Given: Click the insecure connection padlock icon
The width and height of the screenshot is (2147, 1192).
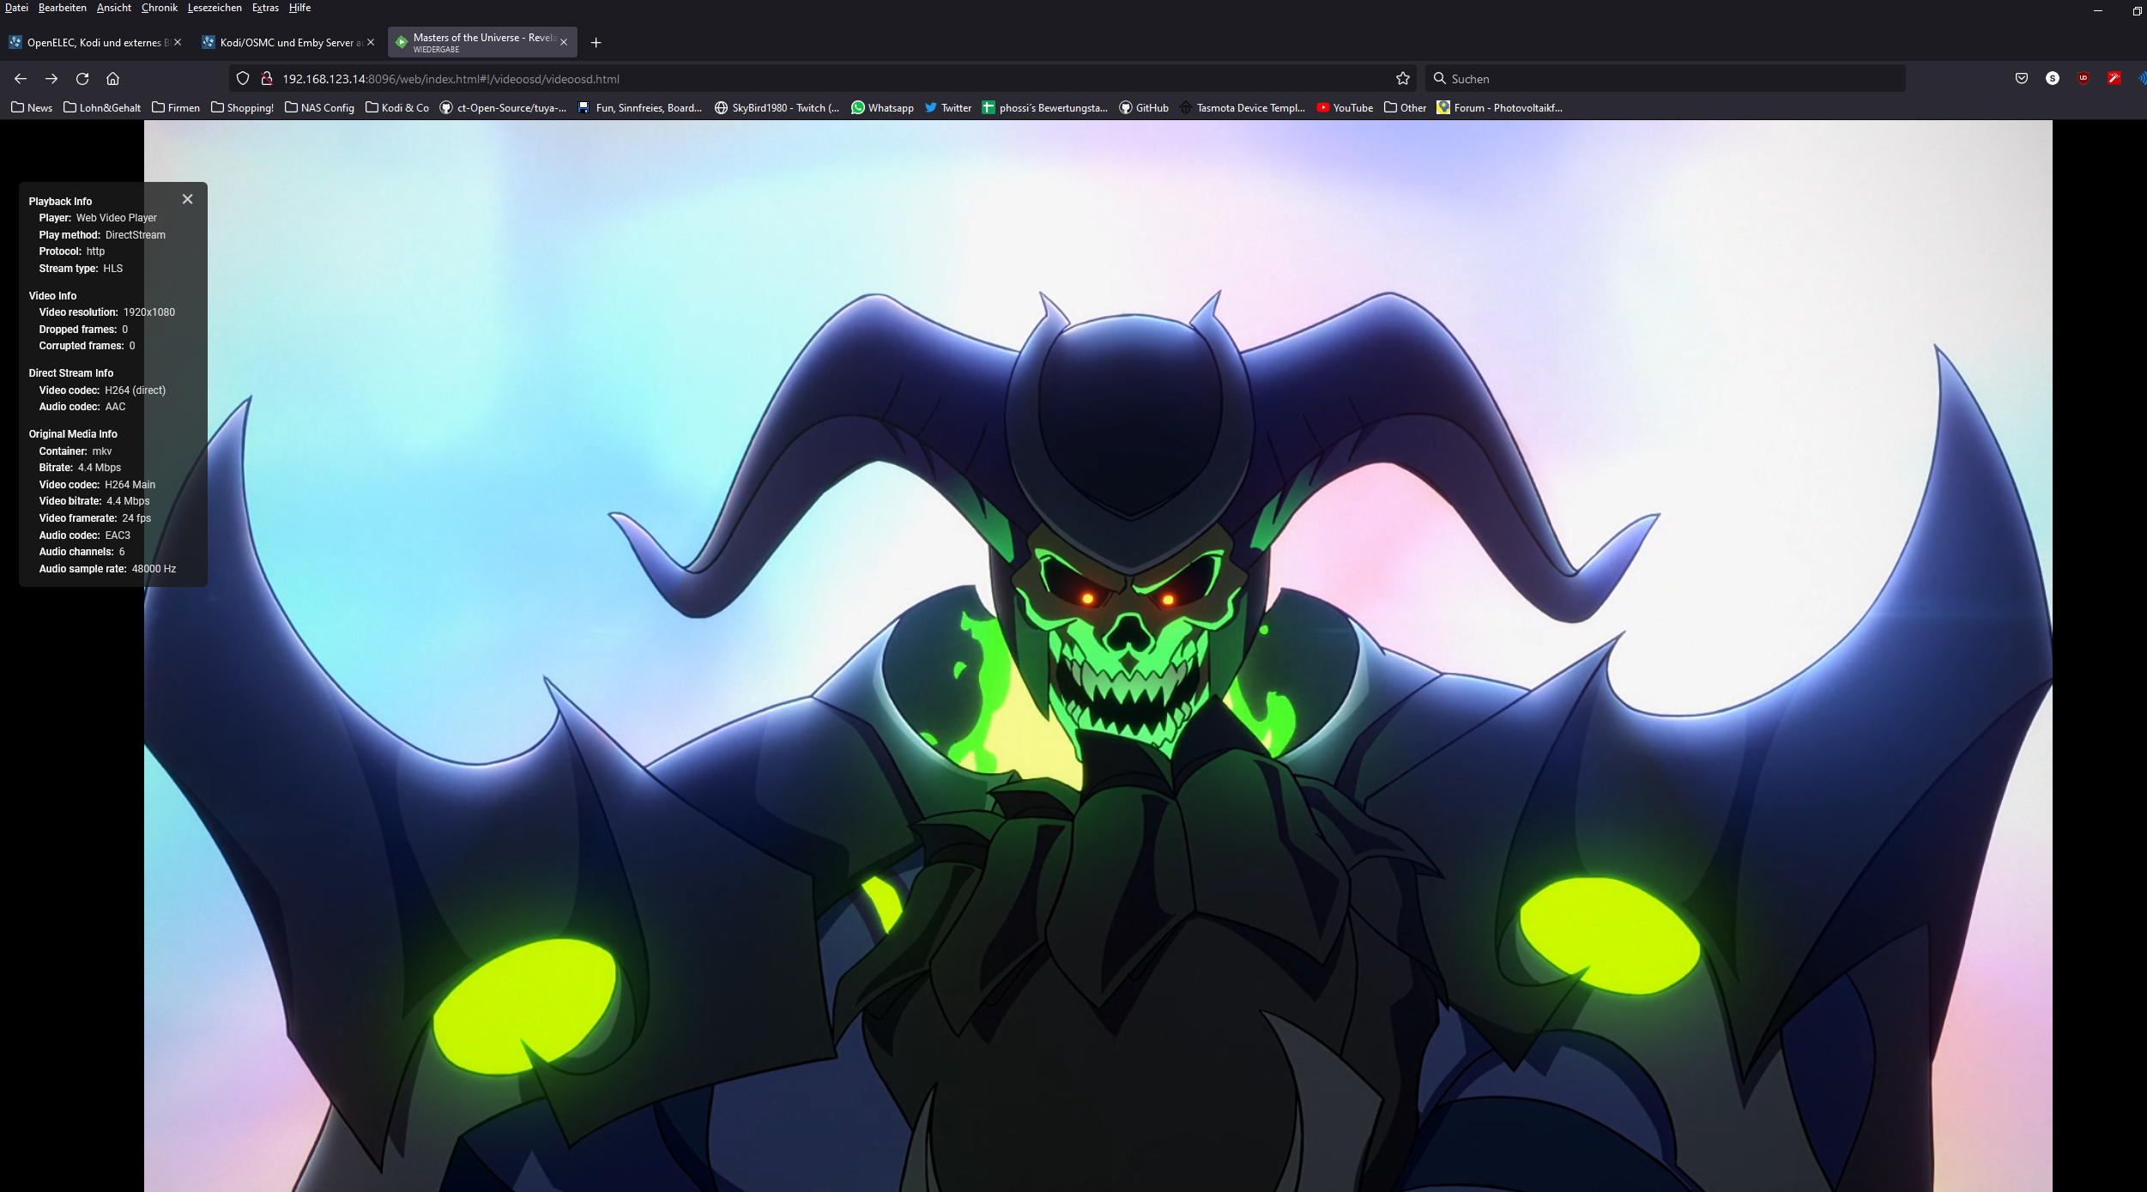Looking at the screenshot, I should click(x=267, y=79).
